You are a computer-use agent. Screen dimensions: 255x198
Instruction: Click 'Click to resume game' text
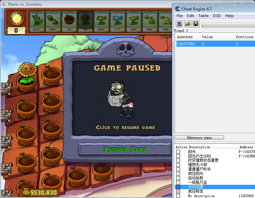tap(125, 127)
